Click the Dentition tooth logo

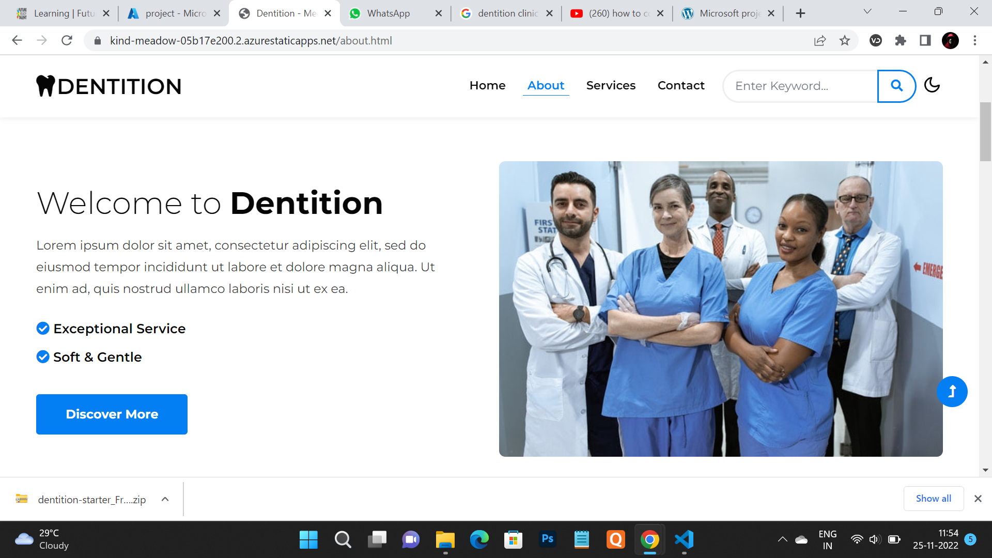click(109, 86)
